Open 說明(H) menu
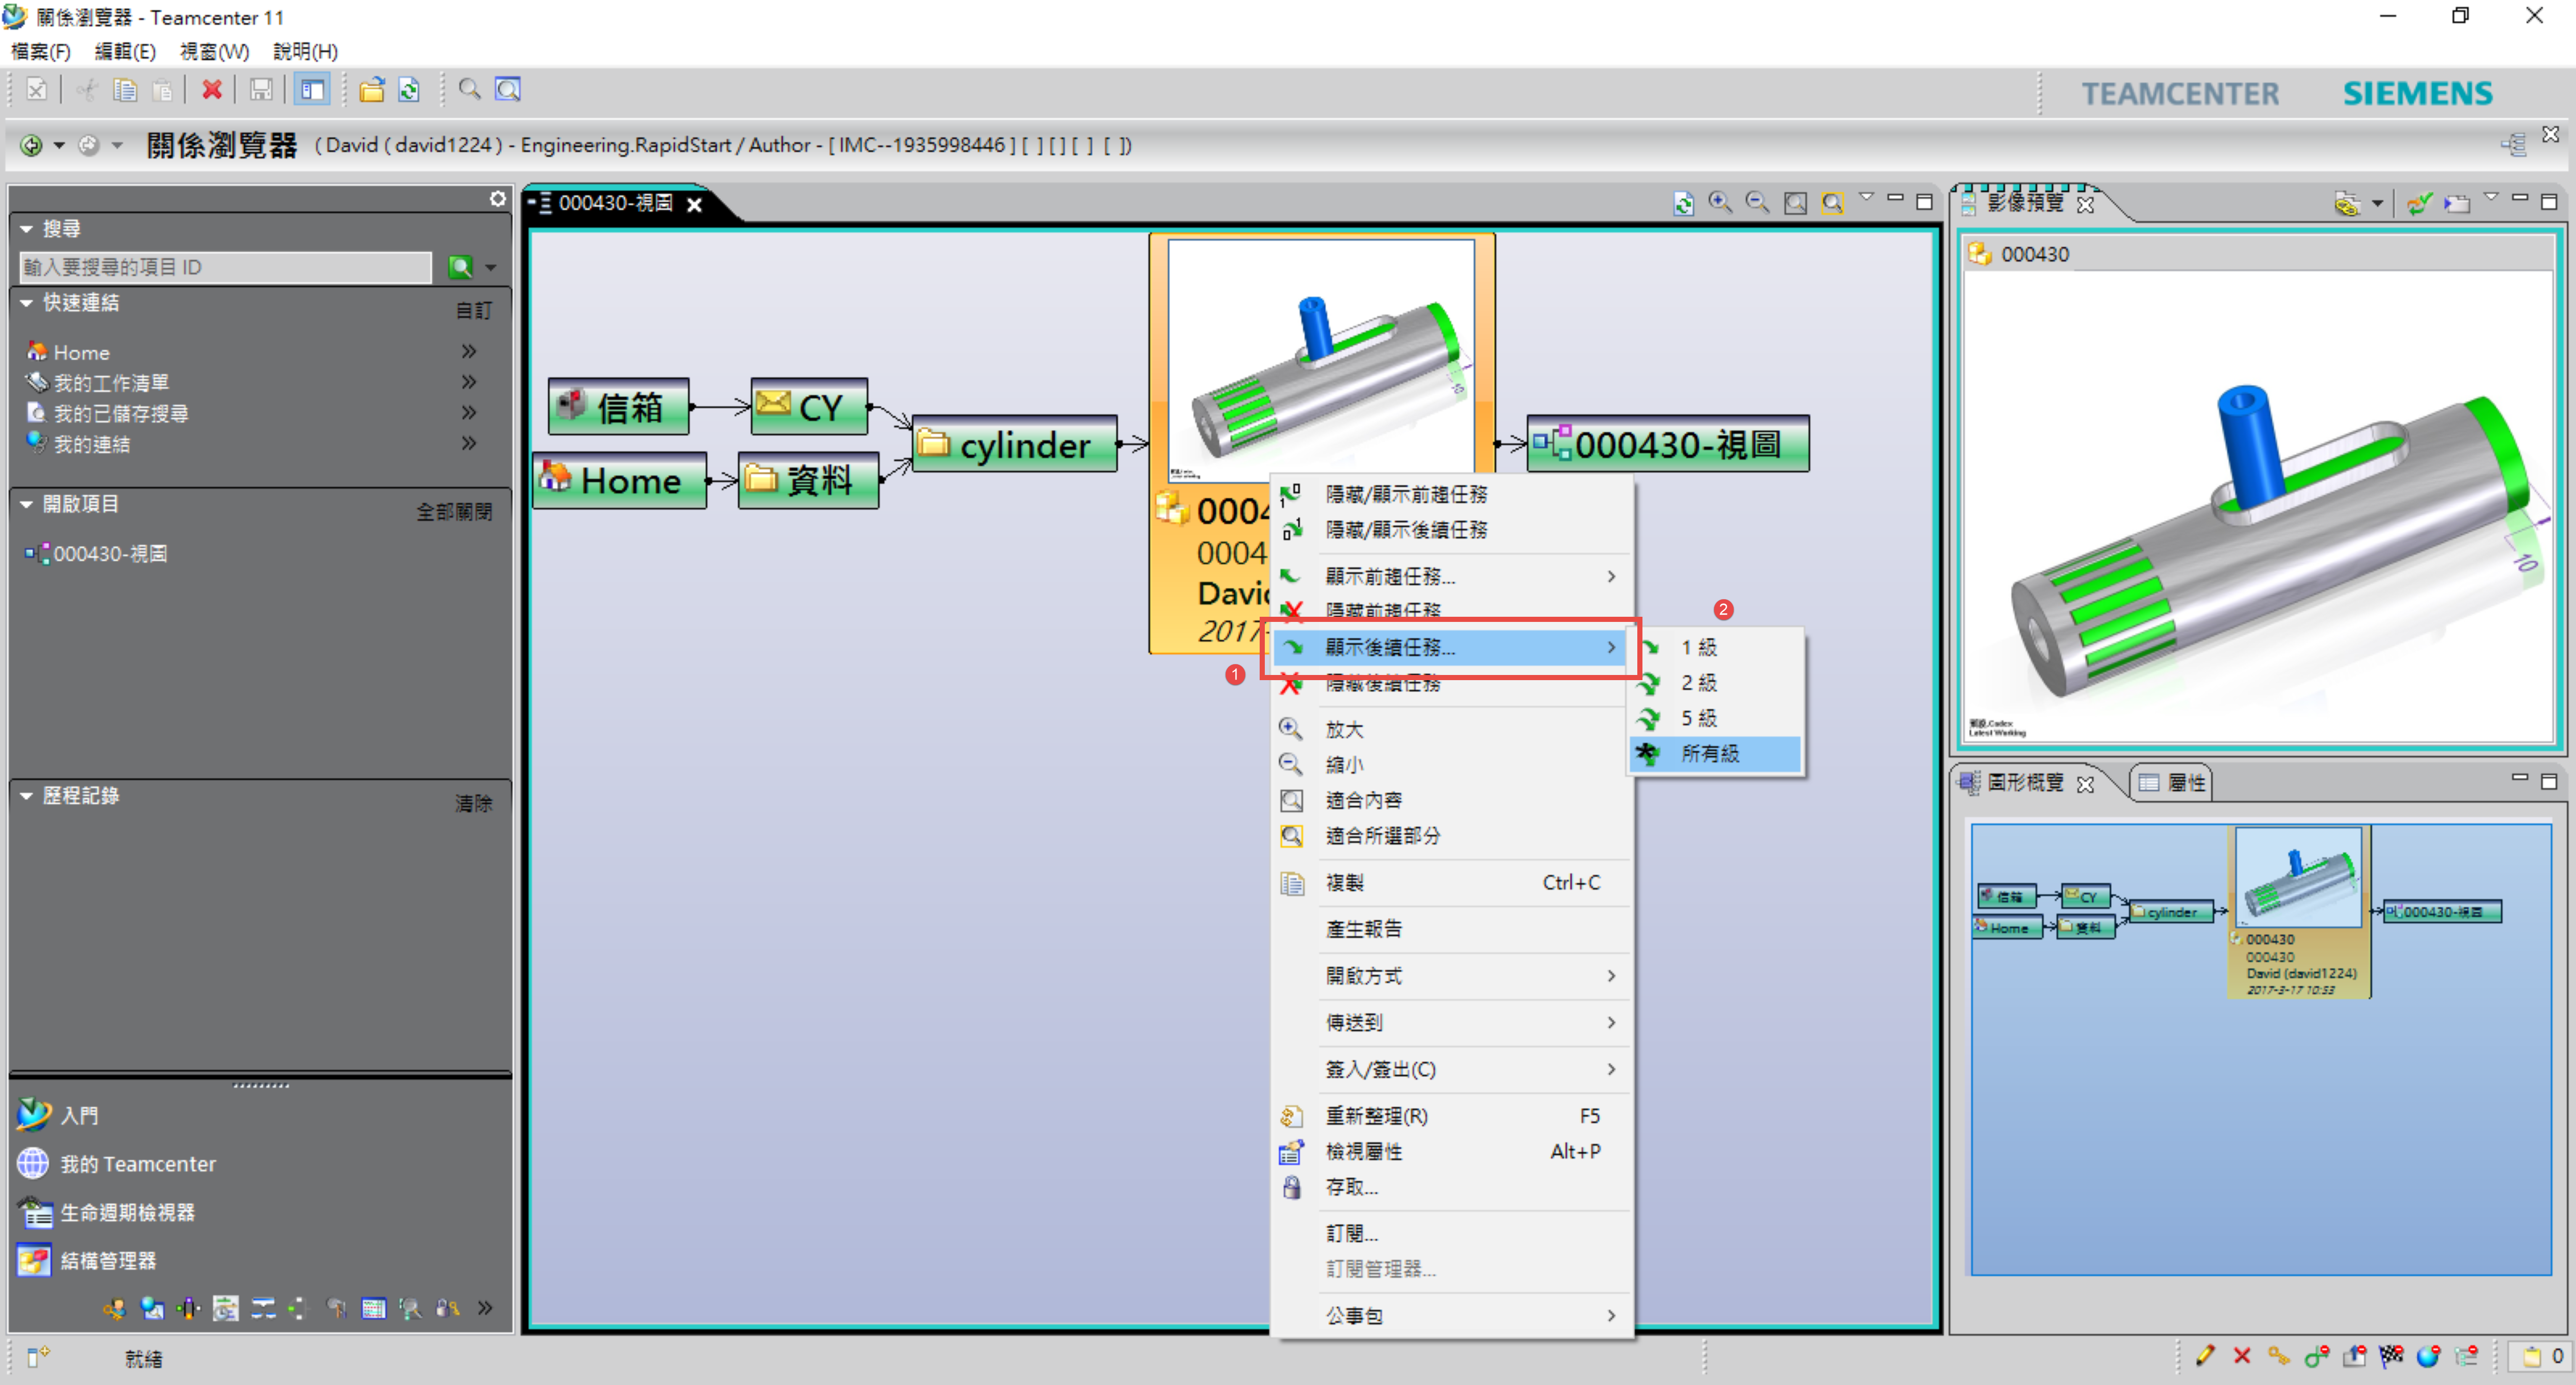Viewport: 2576px width, 1385px height. pyautogui.click(x=305, y=51)
